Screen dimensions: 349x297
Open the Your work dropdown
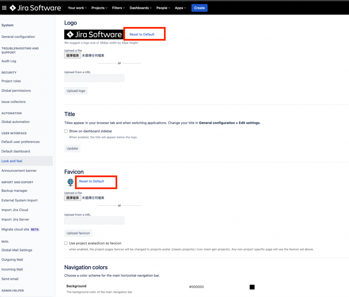click(77, 8)
